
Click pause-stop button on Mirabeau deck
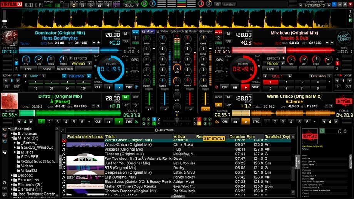[235, 87]
